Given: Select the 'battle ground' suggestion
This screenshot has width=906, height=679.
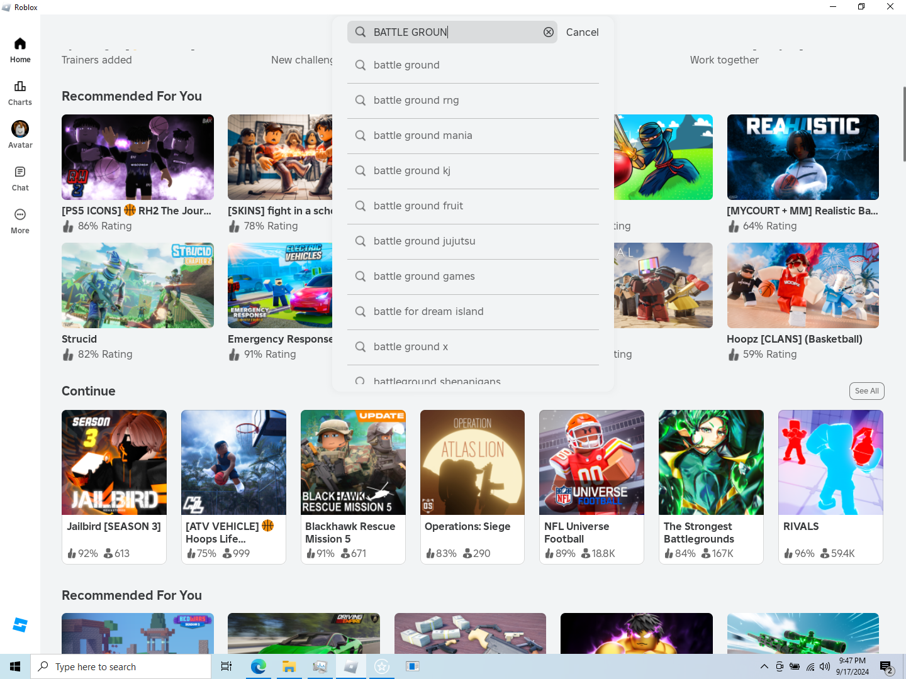Looking at the screenshot, I should (473, 65).
